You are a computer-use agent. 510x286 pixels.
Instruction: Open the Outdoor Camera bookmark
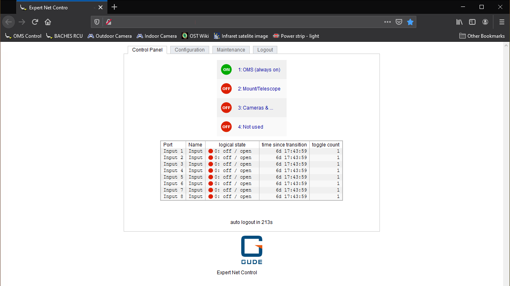(109, 36)
